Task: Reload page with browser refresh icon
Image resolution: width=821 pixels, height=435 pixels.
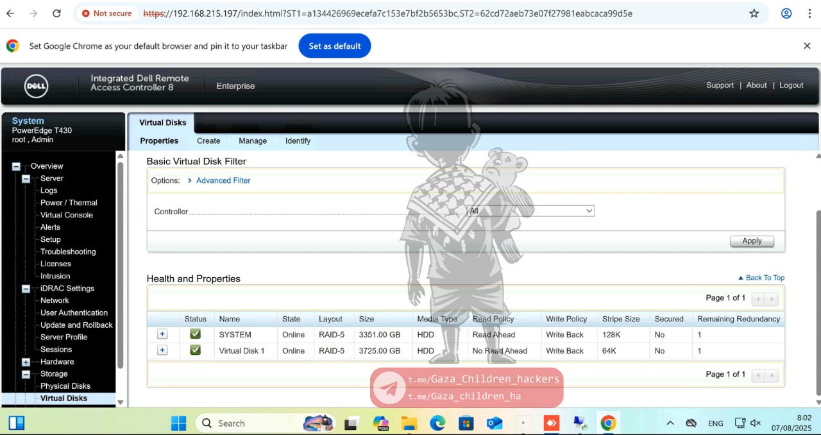Action: tap(56, 13)
